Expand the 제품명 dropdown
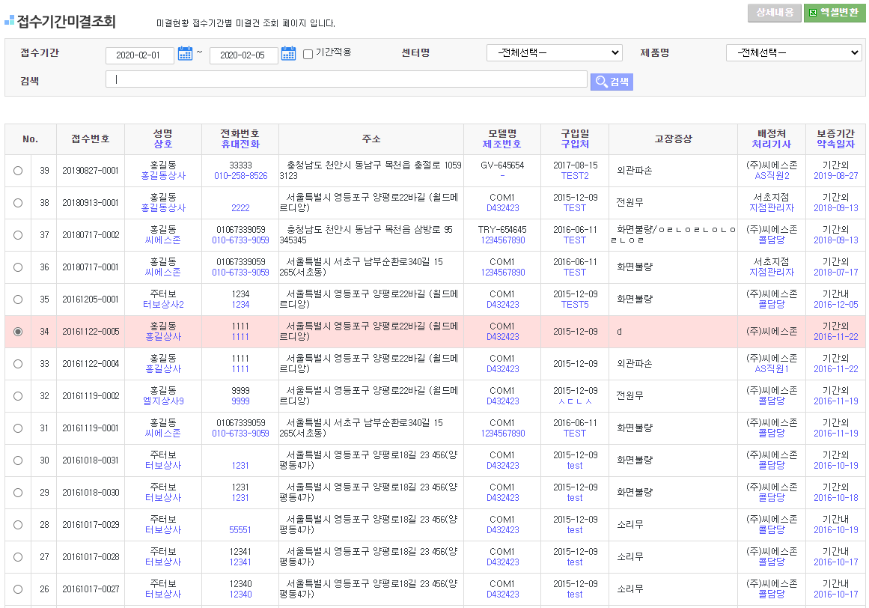The height and width of the screenshot is (608, 869). (x=793, y=53)
